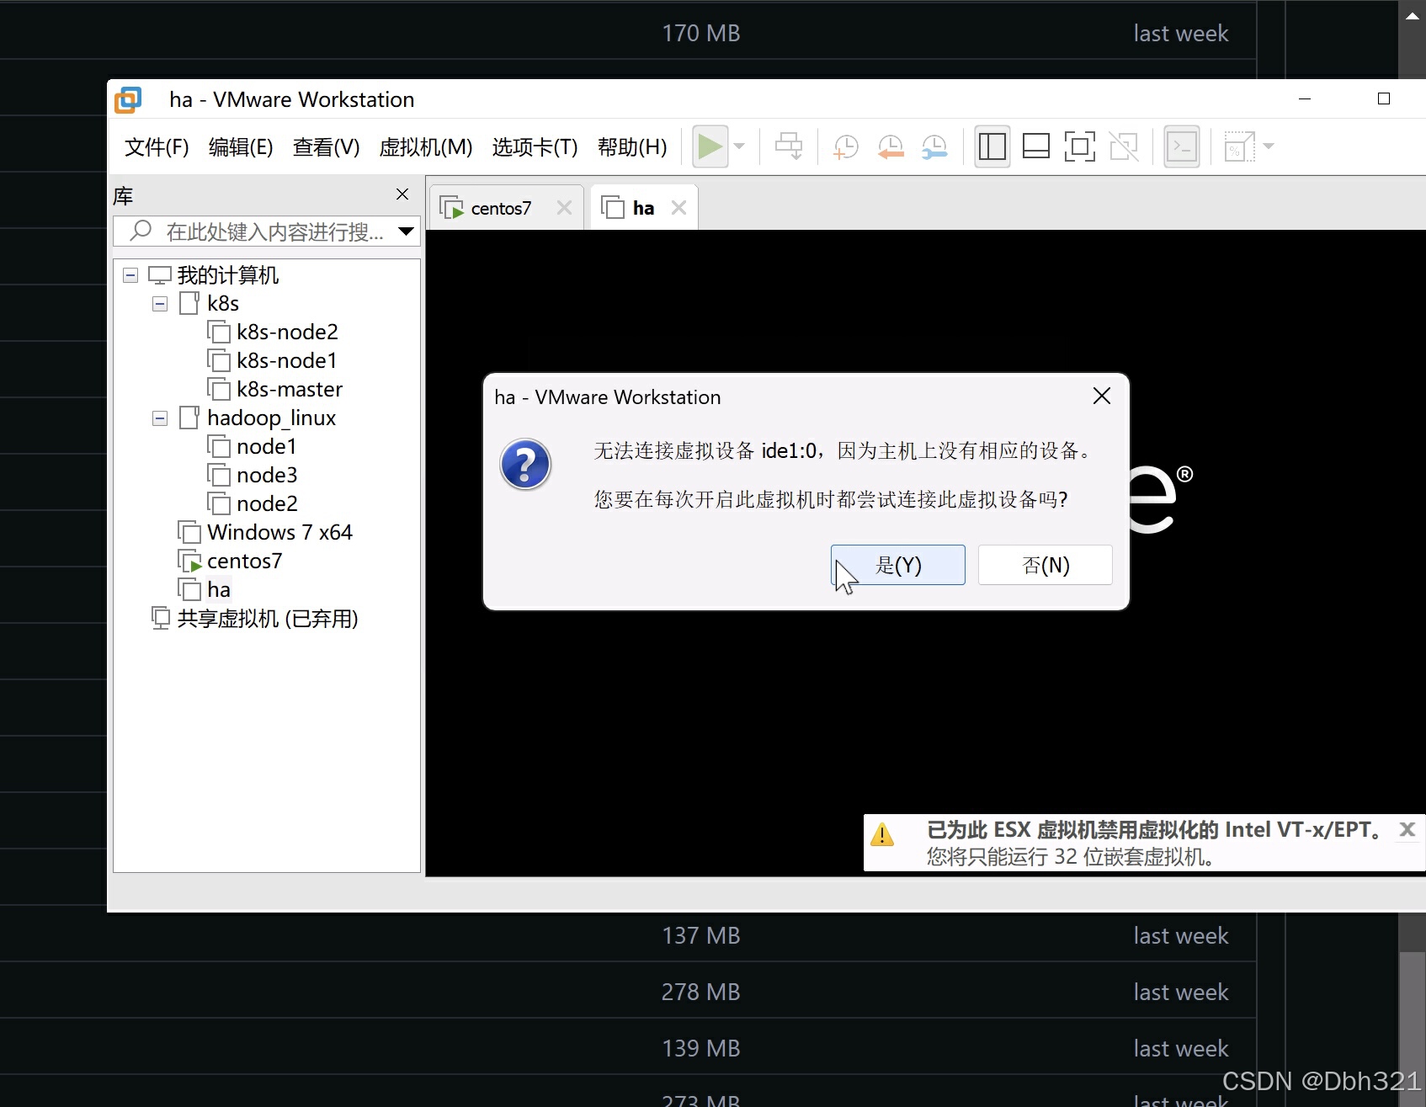This screenshot has width=1426, height=1107.
Task: Click 'last week' in the 278 MB row
Action: click(x=1180, y=993)
